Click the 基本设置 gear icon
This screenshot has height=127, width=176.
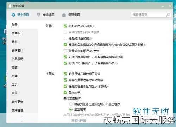pos(13,15)
